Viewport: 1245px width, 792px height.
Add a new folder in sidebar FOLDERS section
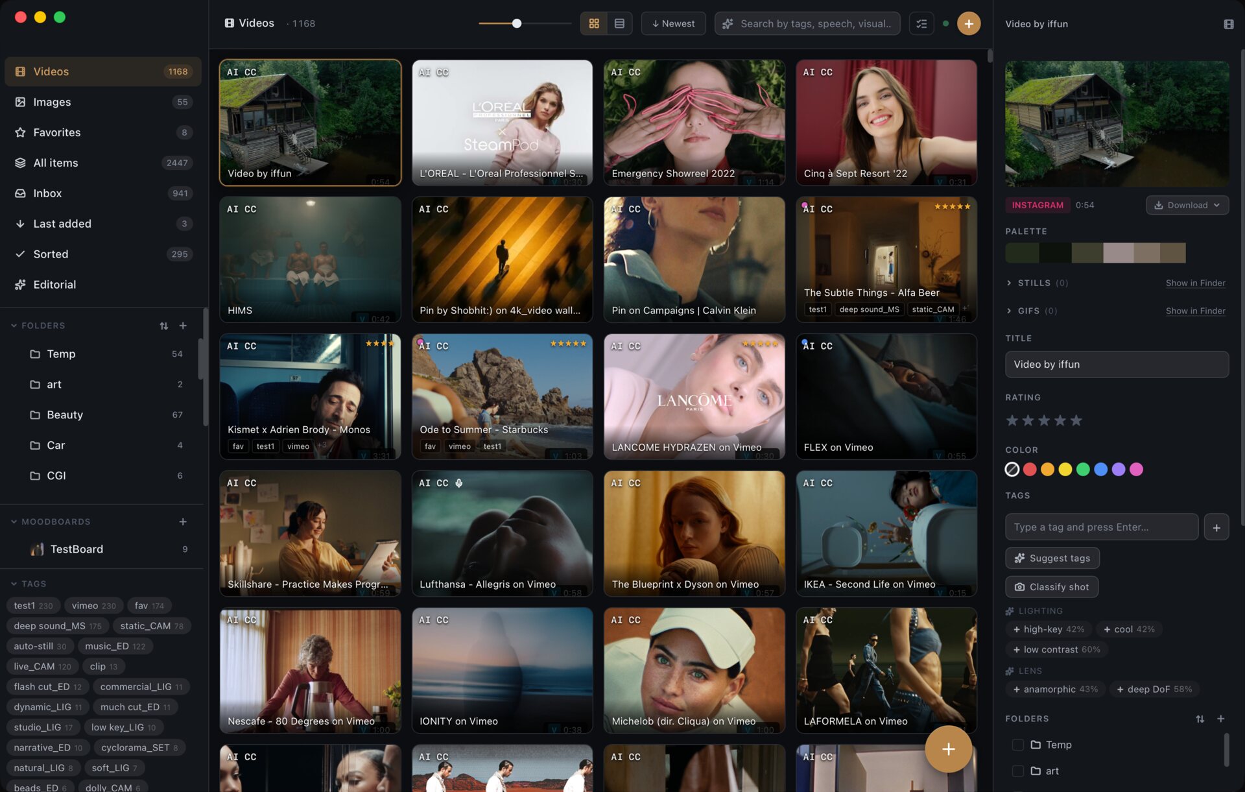(183, 326)
